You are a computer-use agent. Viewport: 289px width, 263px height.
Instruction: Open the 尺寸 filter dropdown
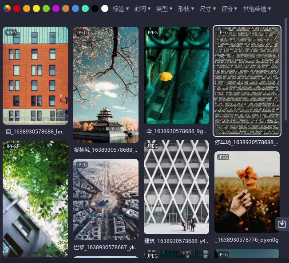[208, 9]
